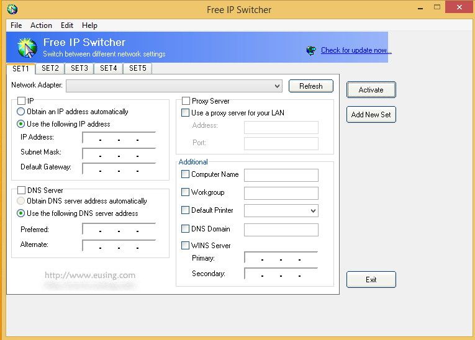This screenshot has height=340, width=475.
Task: Open the Help menu
Action: [89, 25]
